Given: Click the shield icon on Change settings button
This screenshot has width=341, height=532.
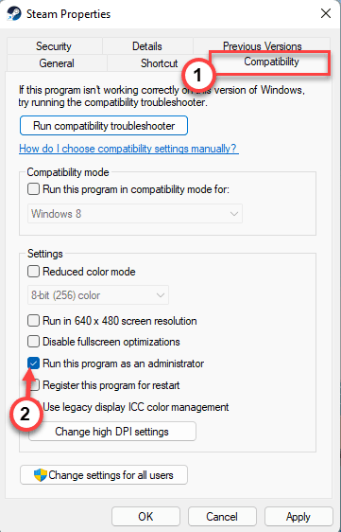Looking at the screenshot, I should [41, 474].
